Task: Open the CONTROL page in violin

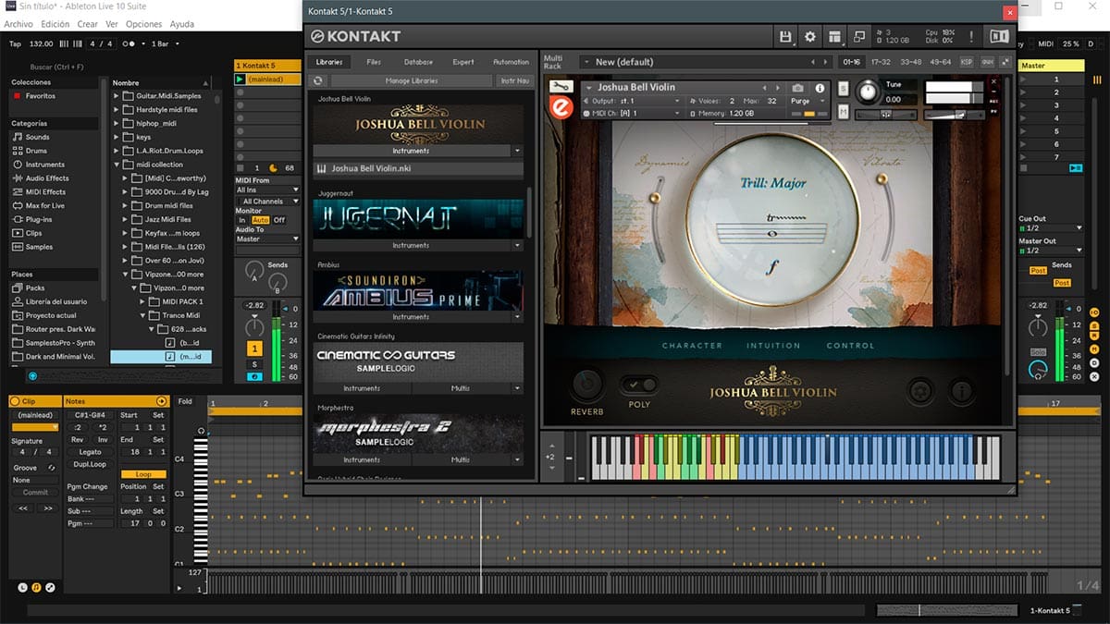Action: pyautogui.click(x=850, y=346)
